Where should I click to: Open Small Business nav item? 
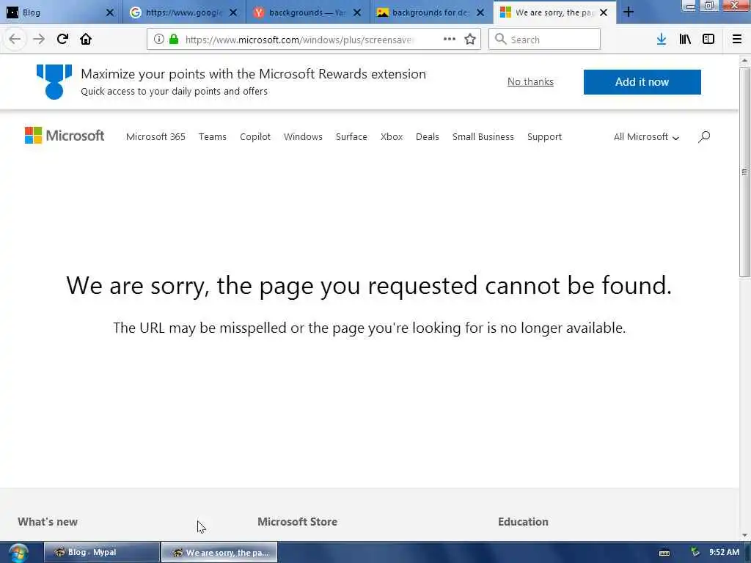pyautogui.click(x=483, y=137)
